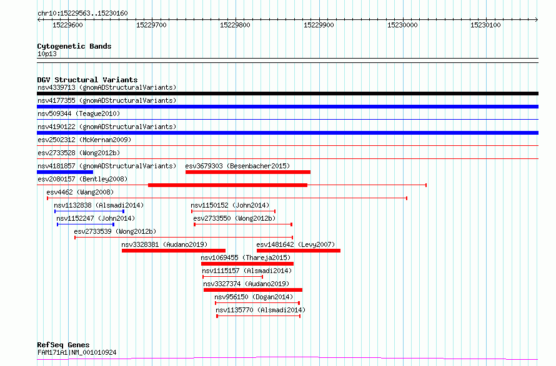
Task: Select the red line below the nsv1135770 label
Action: coord(259,316)
